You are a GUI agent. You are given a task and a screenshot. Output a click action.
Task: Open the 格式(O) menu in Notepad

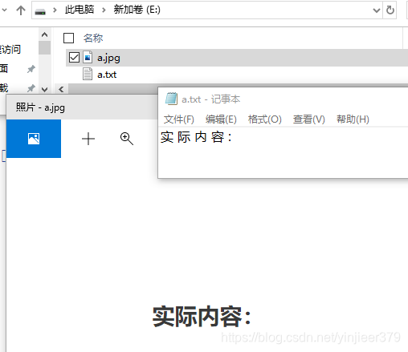click(x=265, y=119)
